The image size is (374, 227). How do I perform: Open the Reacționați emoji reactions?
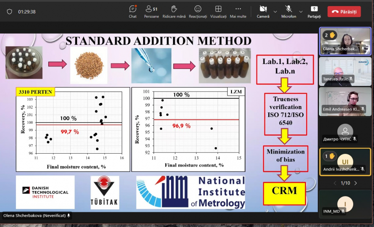click(198, 11)
